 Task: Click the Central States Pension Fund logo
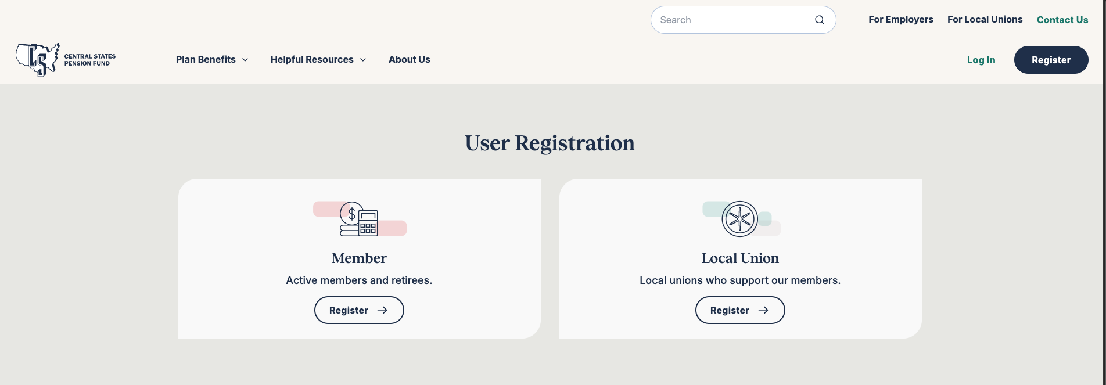pyautogui.click(x=66, y=60)
